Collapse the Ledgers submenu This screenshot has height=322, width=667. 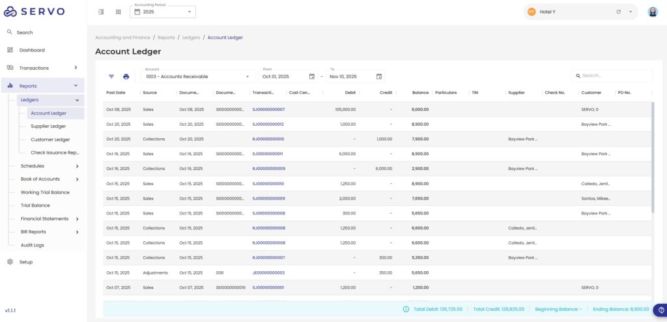click(x=77, y=100)
